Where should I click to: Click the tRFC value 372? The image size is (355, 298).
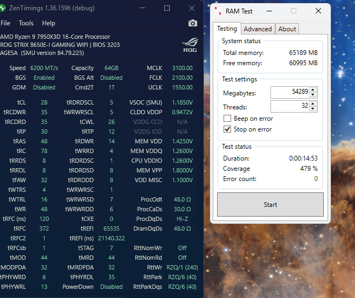coord(44,228)
